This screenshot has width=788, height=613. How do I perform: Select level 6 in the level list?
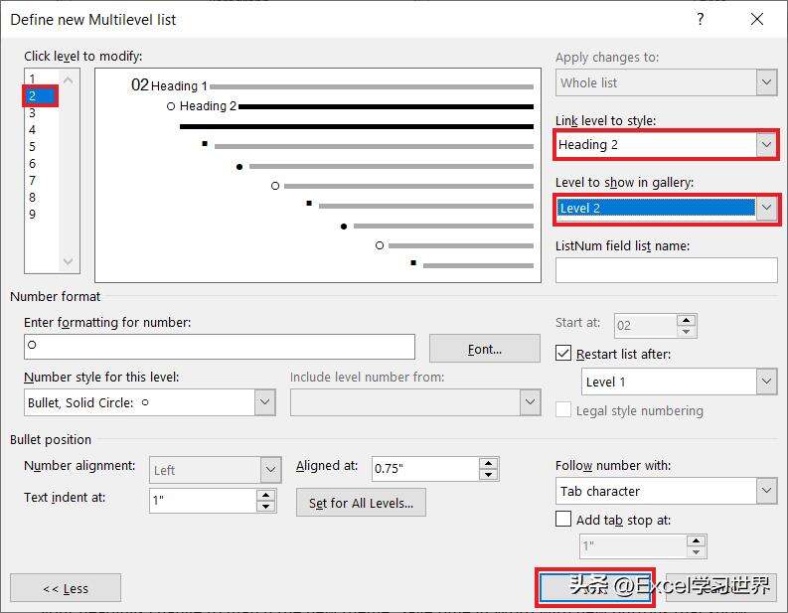[x=32, y=164]
